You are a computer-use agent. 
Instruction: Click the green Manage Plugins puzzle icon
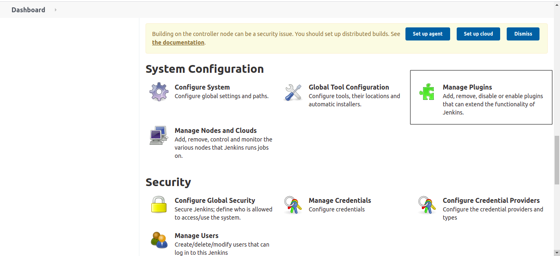pyautogui.click(x=427, y=92)
